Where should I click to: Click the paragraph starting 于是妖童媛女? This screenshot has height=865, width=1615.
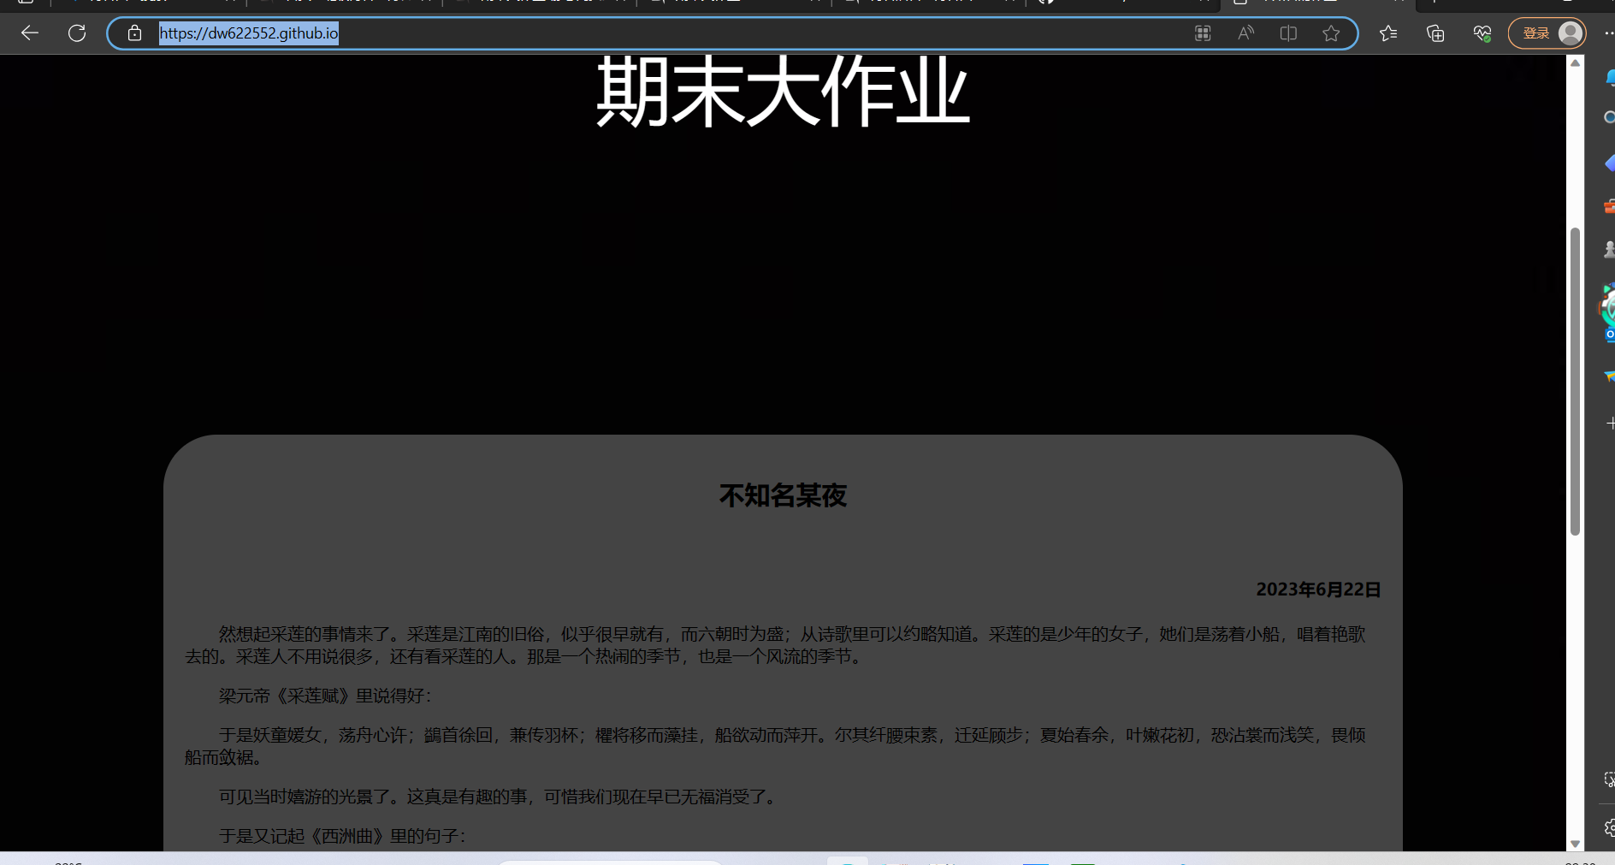(775, 746)
